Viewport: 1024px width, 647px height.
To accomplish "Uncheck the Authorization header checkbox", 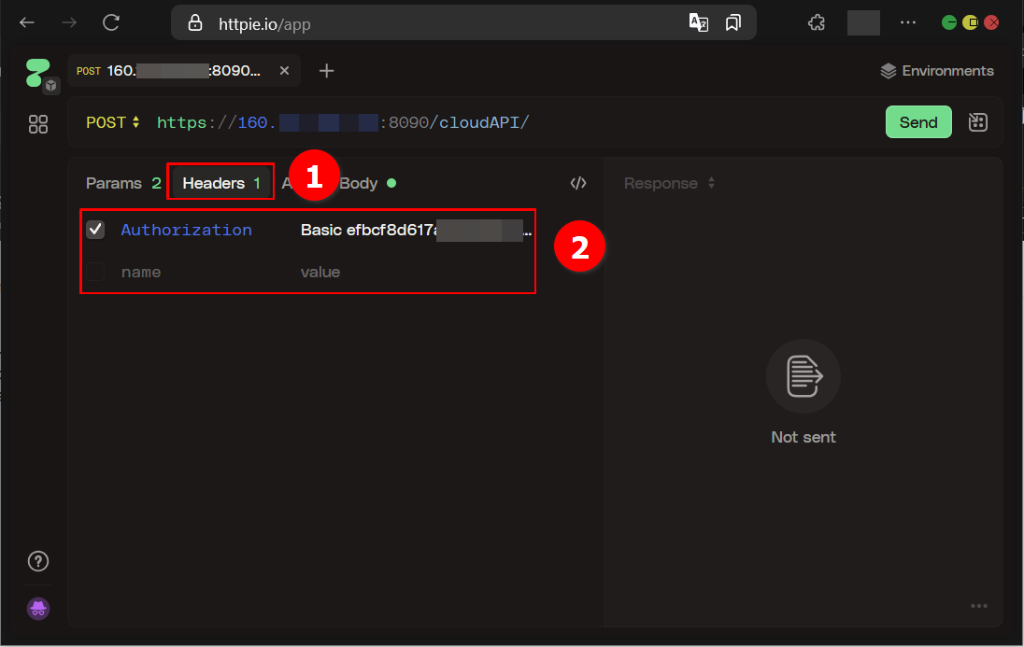I will tap(95, 229).
